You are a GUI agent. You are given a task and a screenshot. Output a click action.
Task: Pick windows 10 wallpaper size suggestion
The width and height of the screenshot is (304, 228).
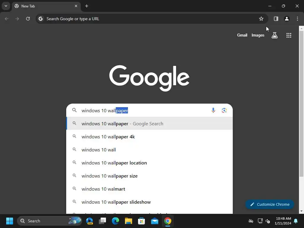click(150, 176)
